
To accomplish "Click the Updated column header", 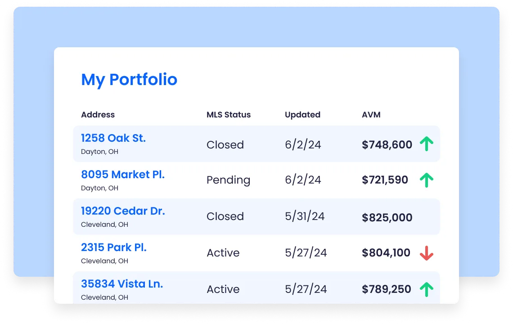I will click(302, 115).
